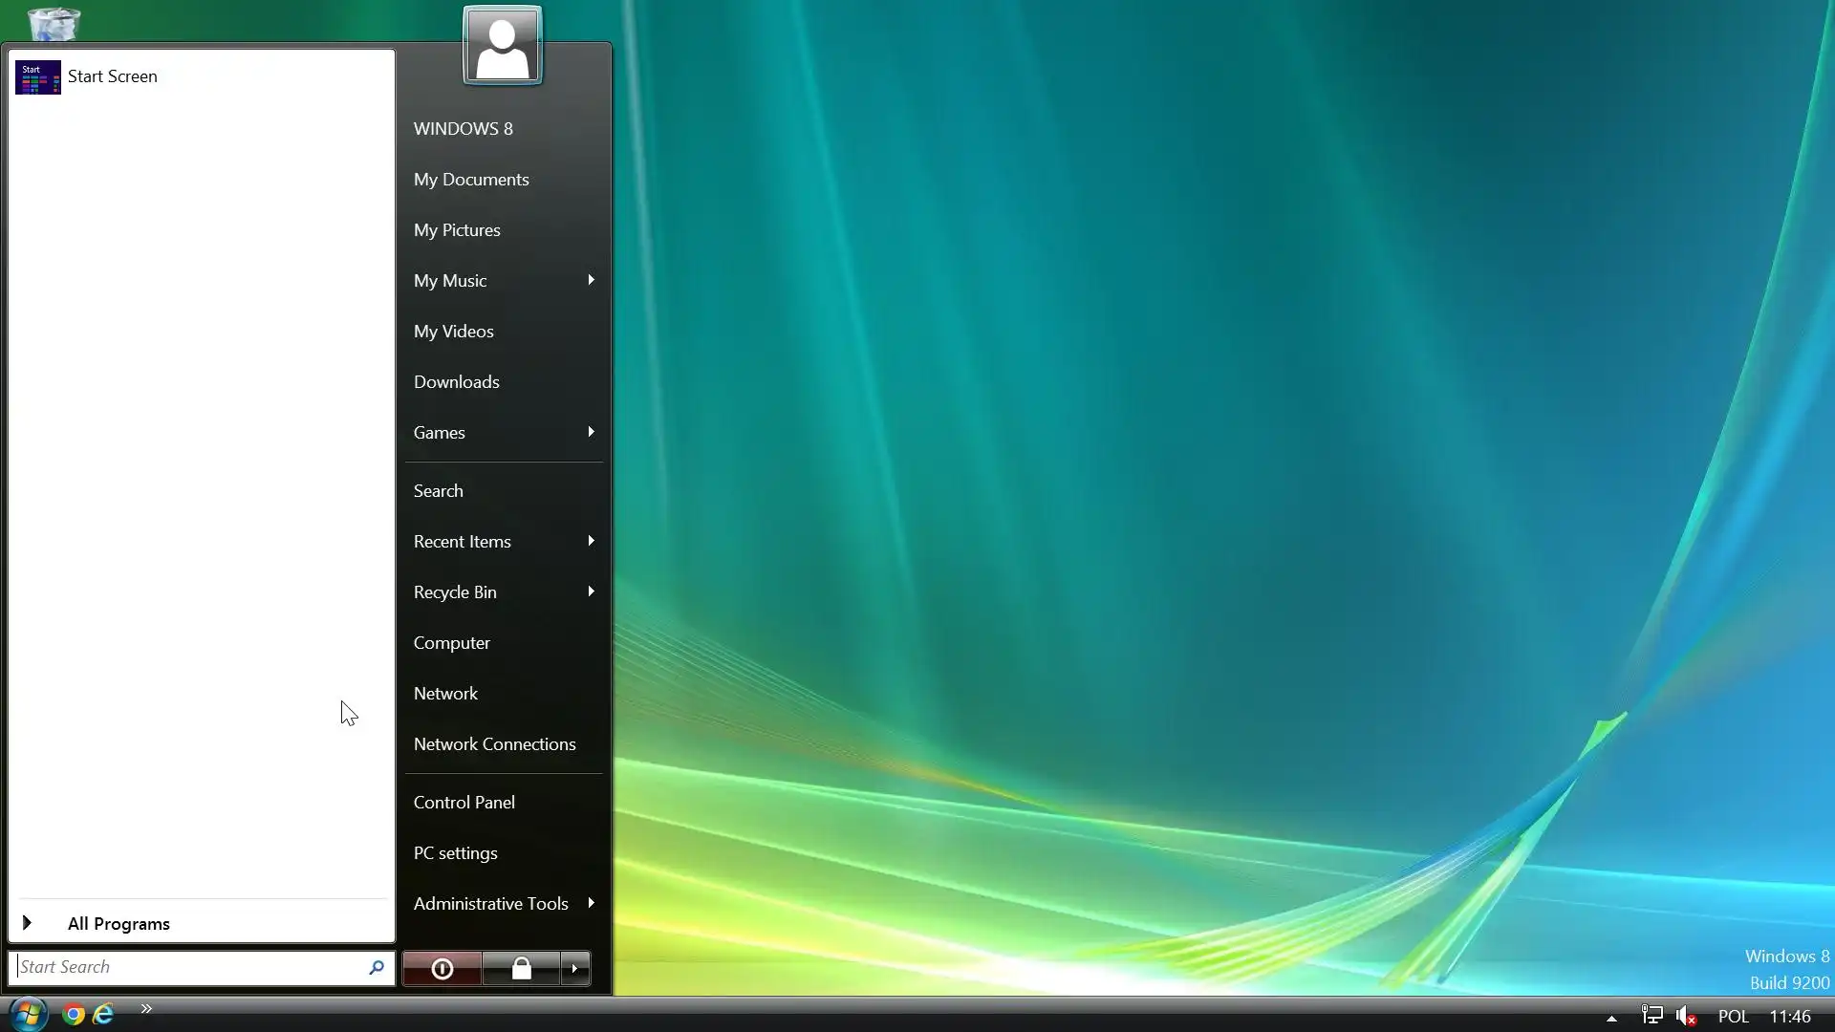This screenshot has width=1835, height=1032.
Task: Open Network Connections entry
Action: pos(494,743)
